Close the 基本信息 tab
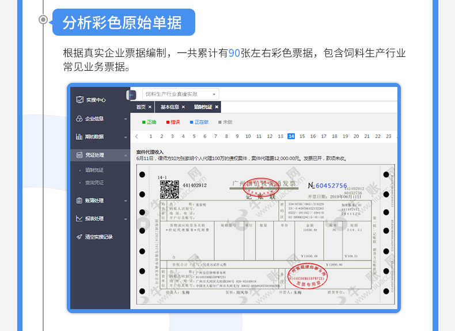This screenshot has height=331, width=455. tap(183, 107)
